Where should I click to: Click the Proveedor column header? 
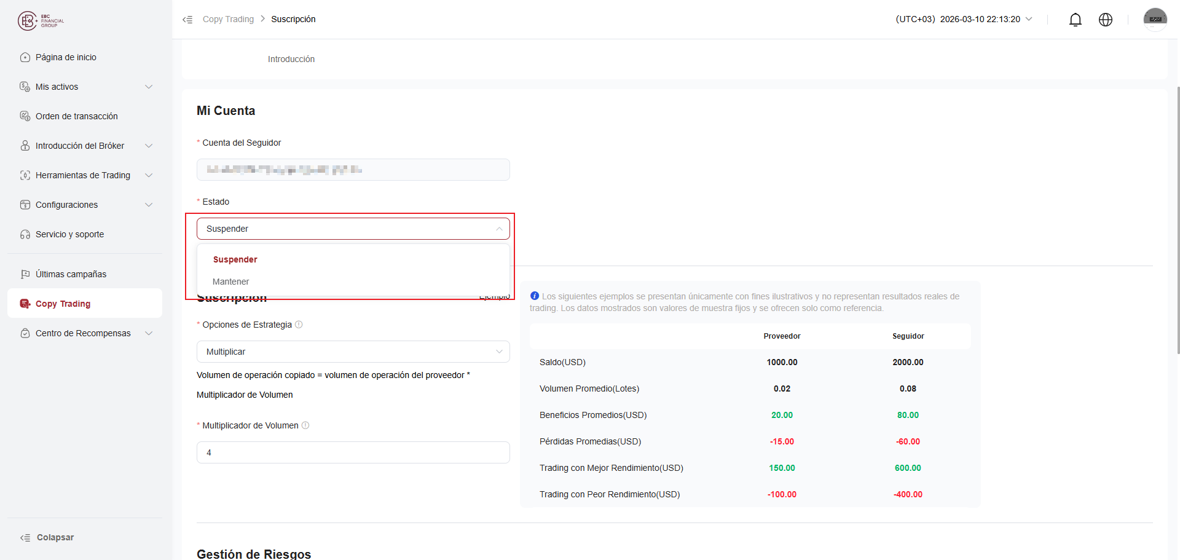[x=782, y=336]
